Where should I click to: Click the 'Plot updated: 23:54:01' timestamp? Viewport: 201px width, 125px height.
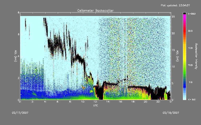pyautogui.click(x=175, y=5)
